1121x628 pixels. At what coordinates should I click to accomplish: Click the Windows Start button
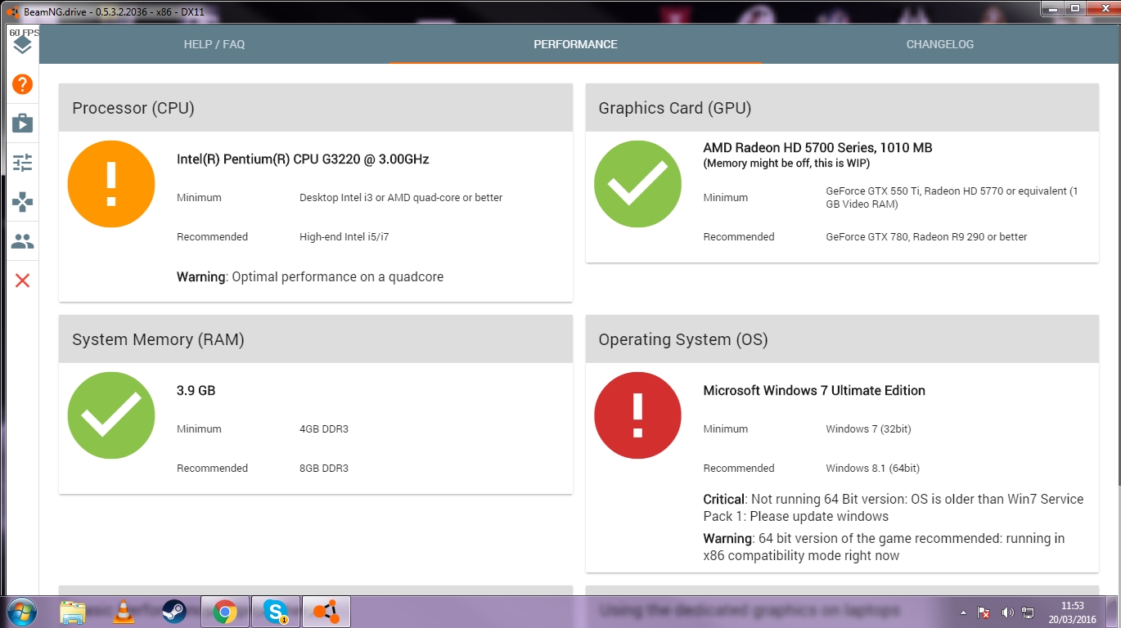click(x=21, y=611)
